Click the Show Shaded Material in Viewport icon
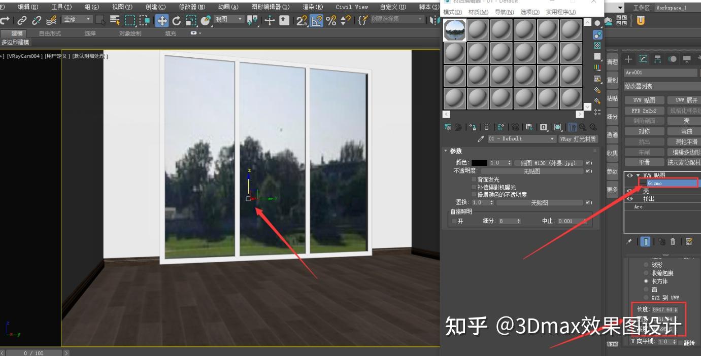The width and height of the screenshot is (701, 356). click(x=558, y=128)
